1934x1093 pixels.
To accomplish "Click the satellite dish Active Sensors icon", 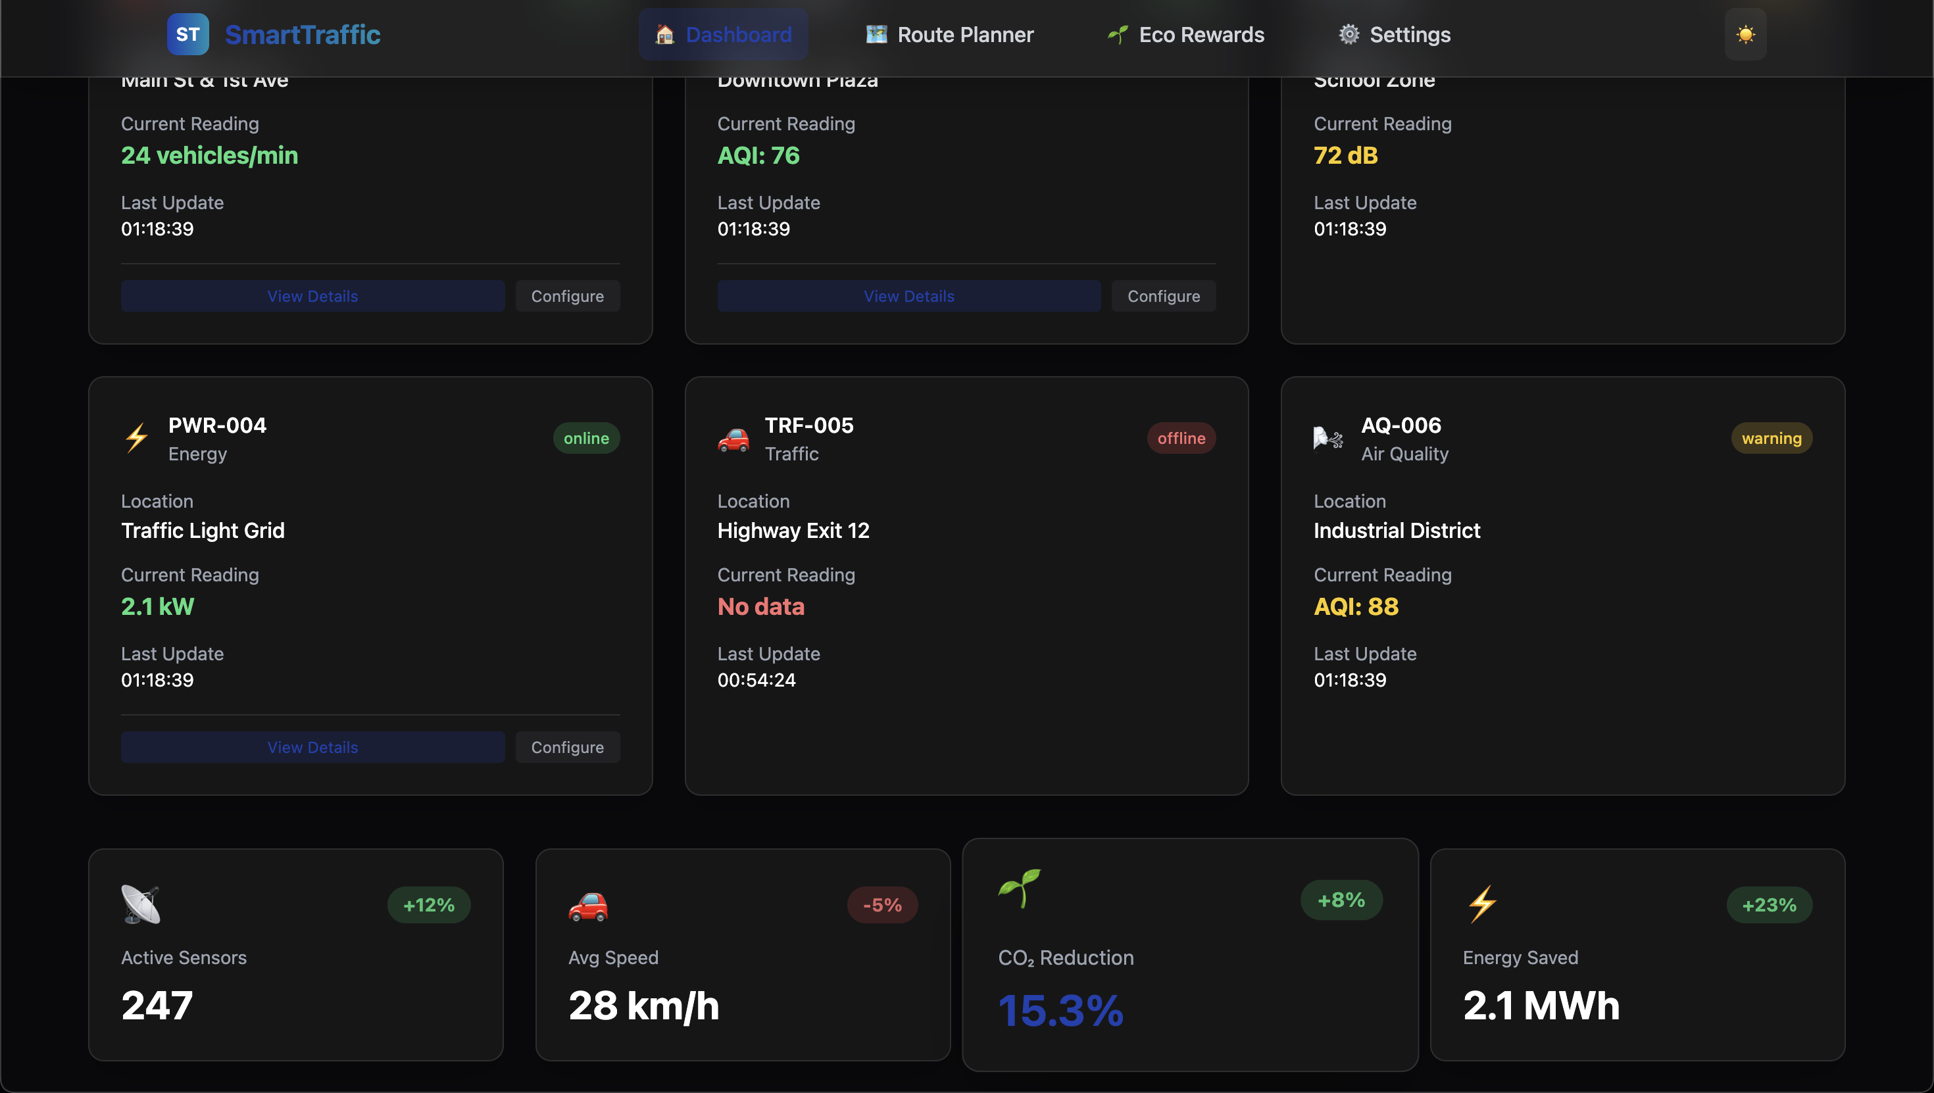I will pos(141,904).
